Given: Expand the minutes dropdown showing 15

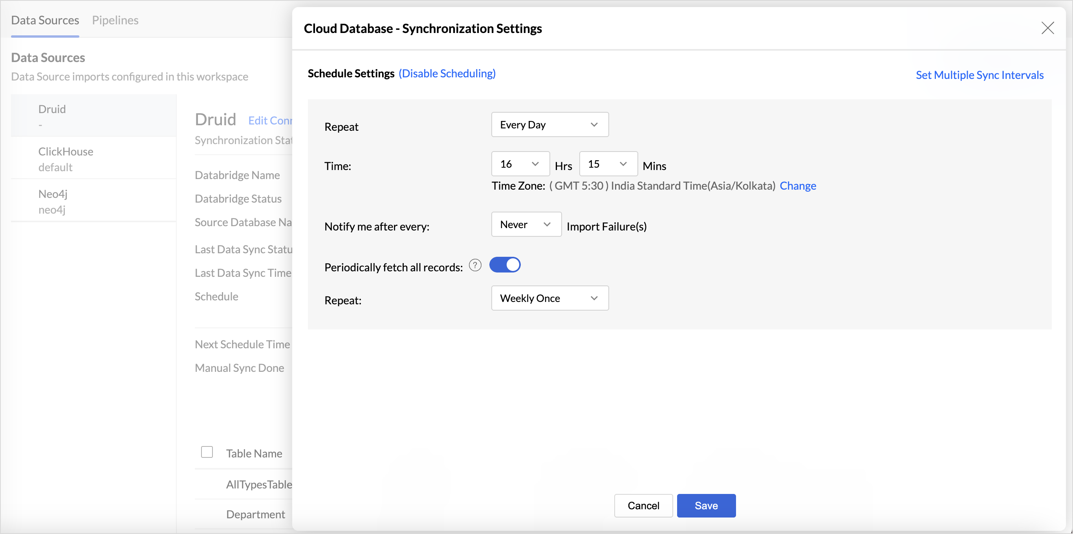Looking at the screenshot, I should point(608,164).
